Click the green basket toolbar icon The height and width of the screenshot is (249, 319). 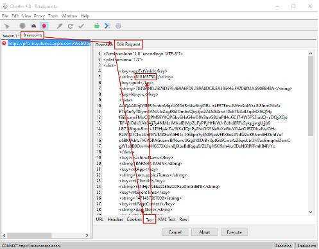97,26
